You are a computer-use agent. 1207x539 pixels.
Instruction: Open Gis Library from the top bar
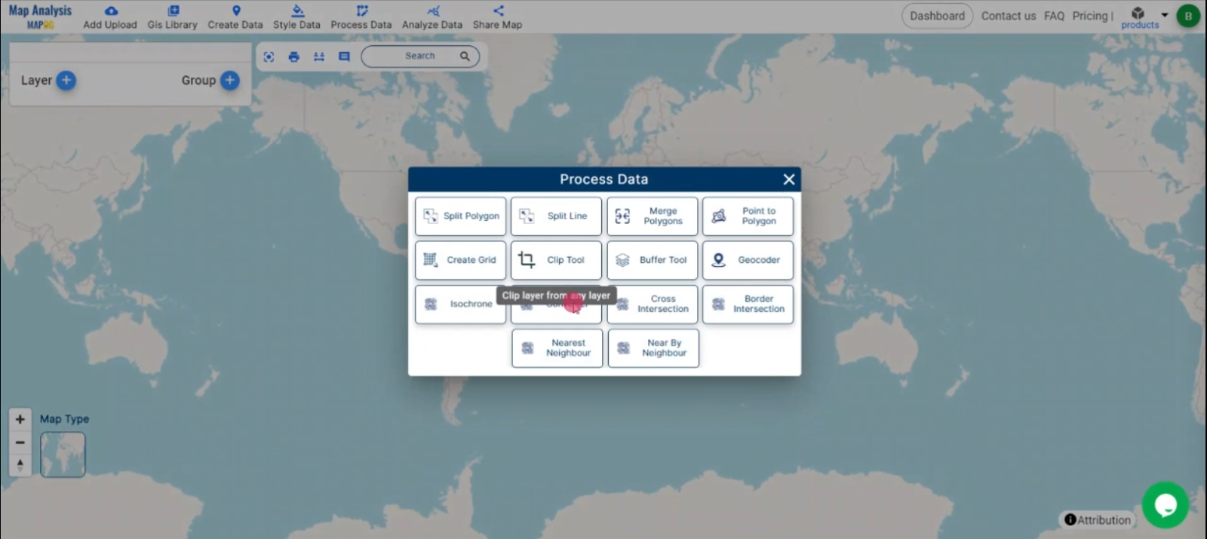(172, 17)
